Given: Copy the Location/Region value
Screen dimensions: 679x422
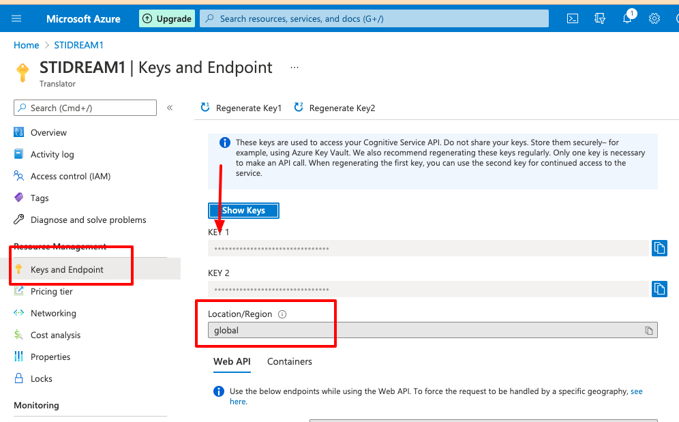Looking at the screenshot, I should point(649,331).
